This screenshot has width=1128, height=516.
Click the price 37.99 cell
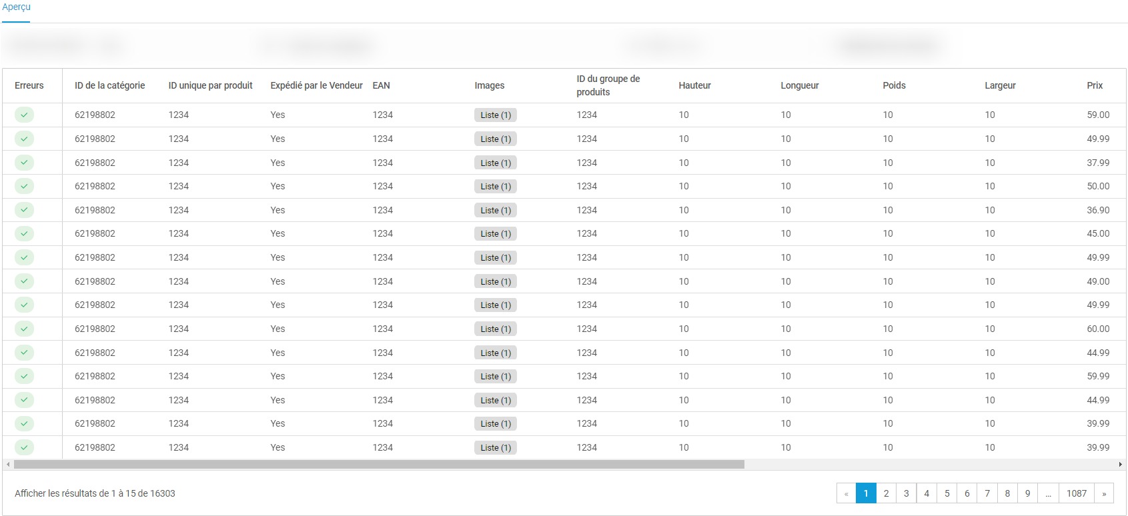1099,163
